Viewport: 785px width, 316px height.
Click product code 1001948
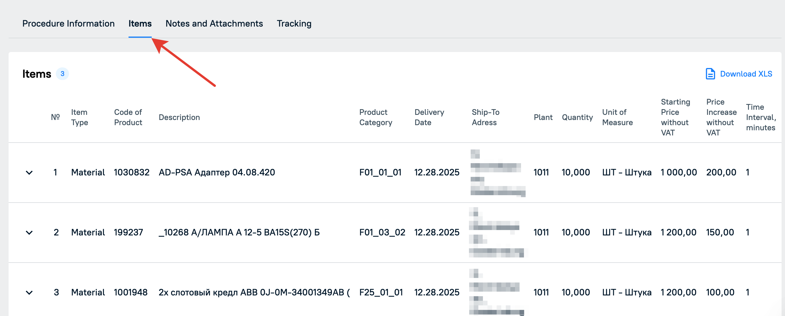pyautogui.click(x=131, y=292)
